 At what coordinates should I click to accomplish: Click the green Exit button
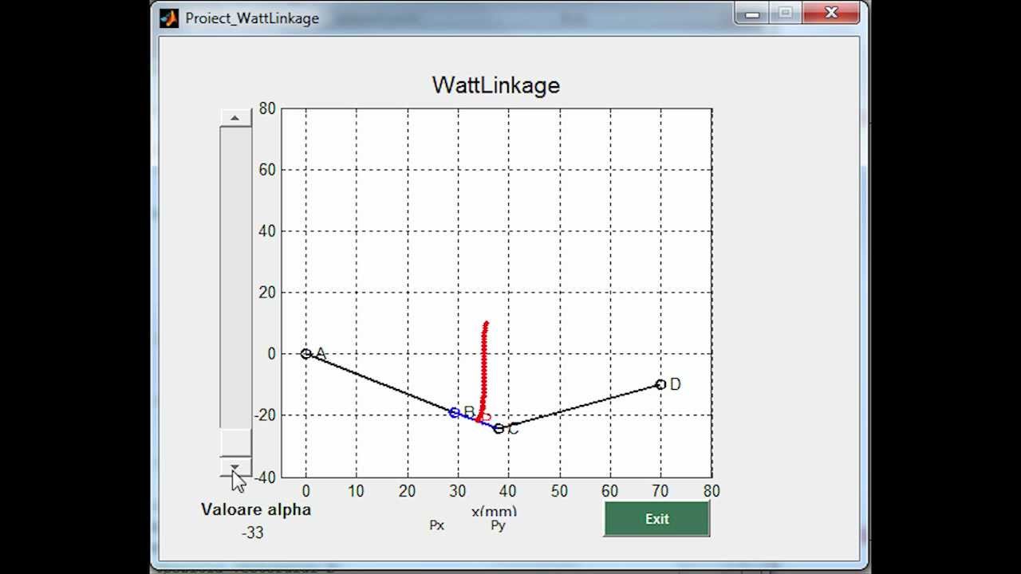[656, 519]
